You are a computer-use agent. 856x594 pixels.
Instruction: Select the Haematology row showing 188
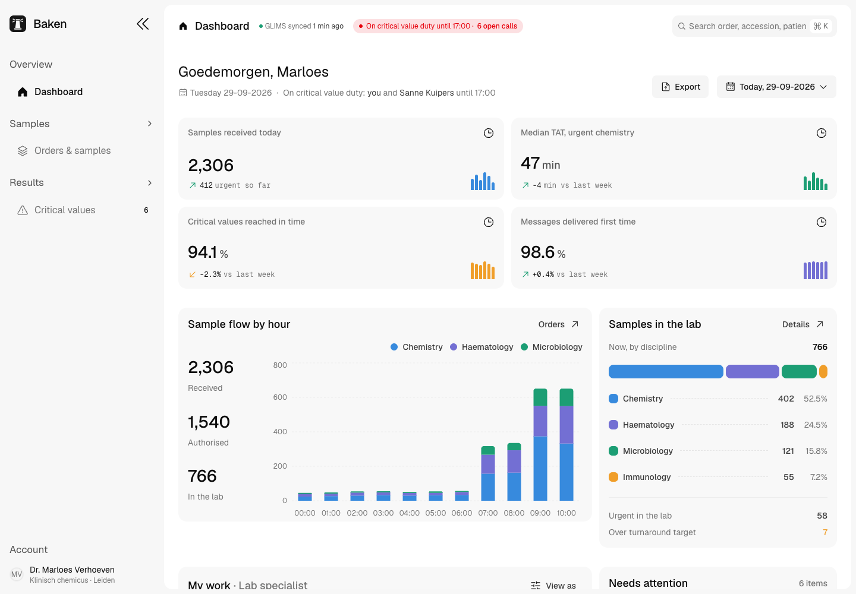(x=718, y=425)
